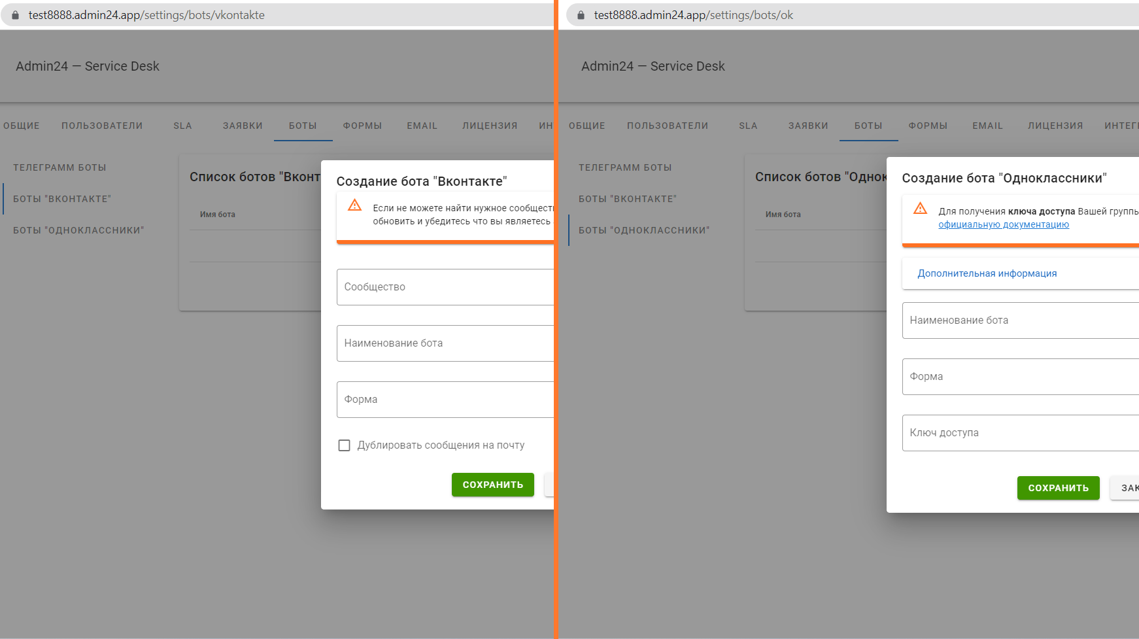Open the официальную документацию link
The image size is (1139, 639).
(1004, 225)
